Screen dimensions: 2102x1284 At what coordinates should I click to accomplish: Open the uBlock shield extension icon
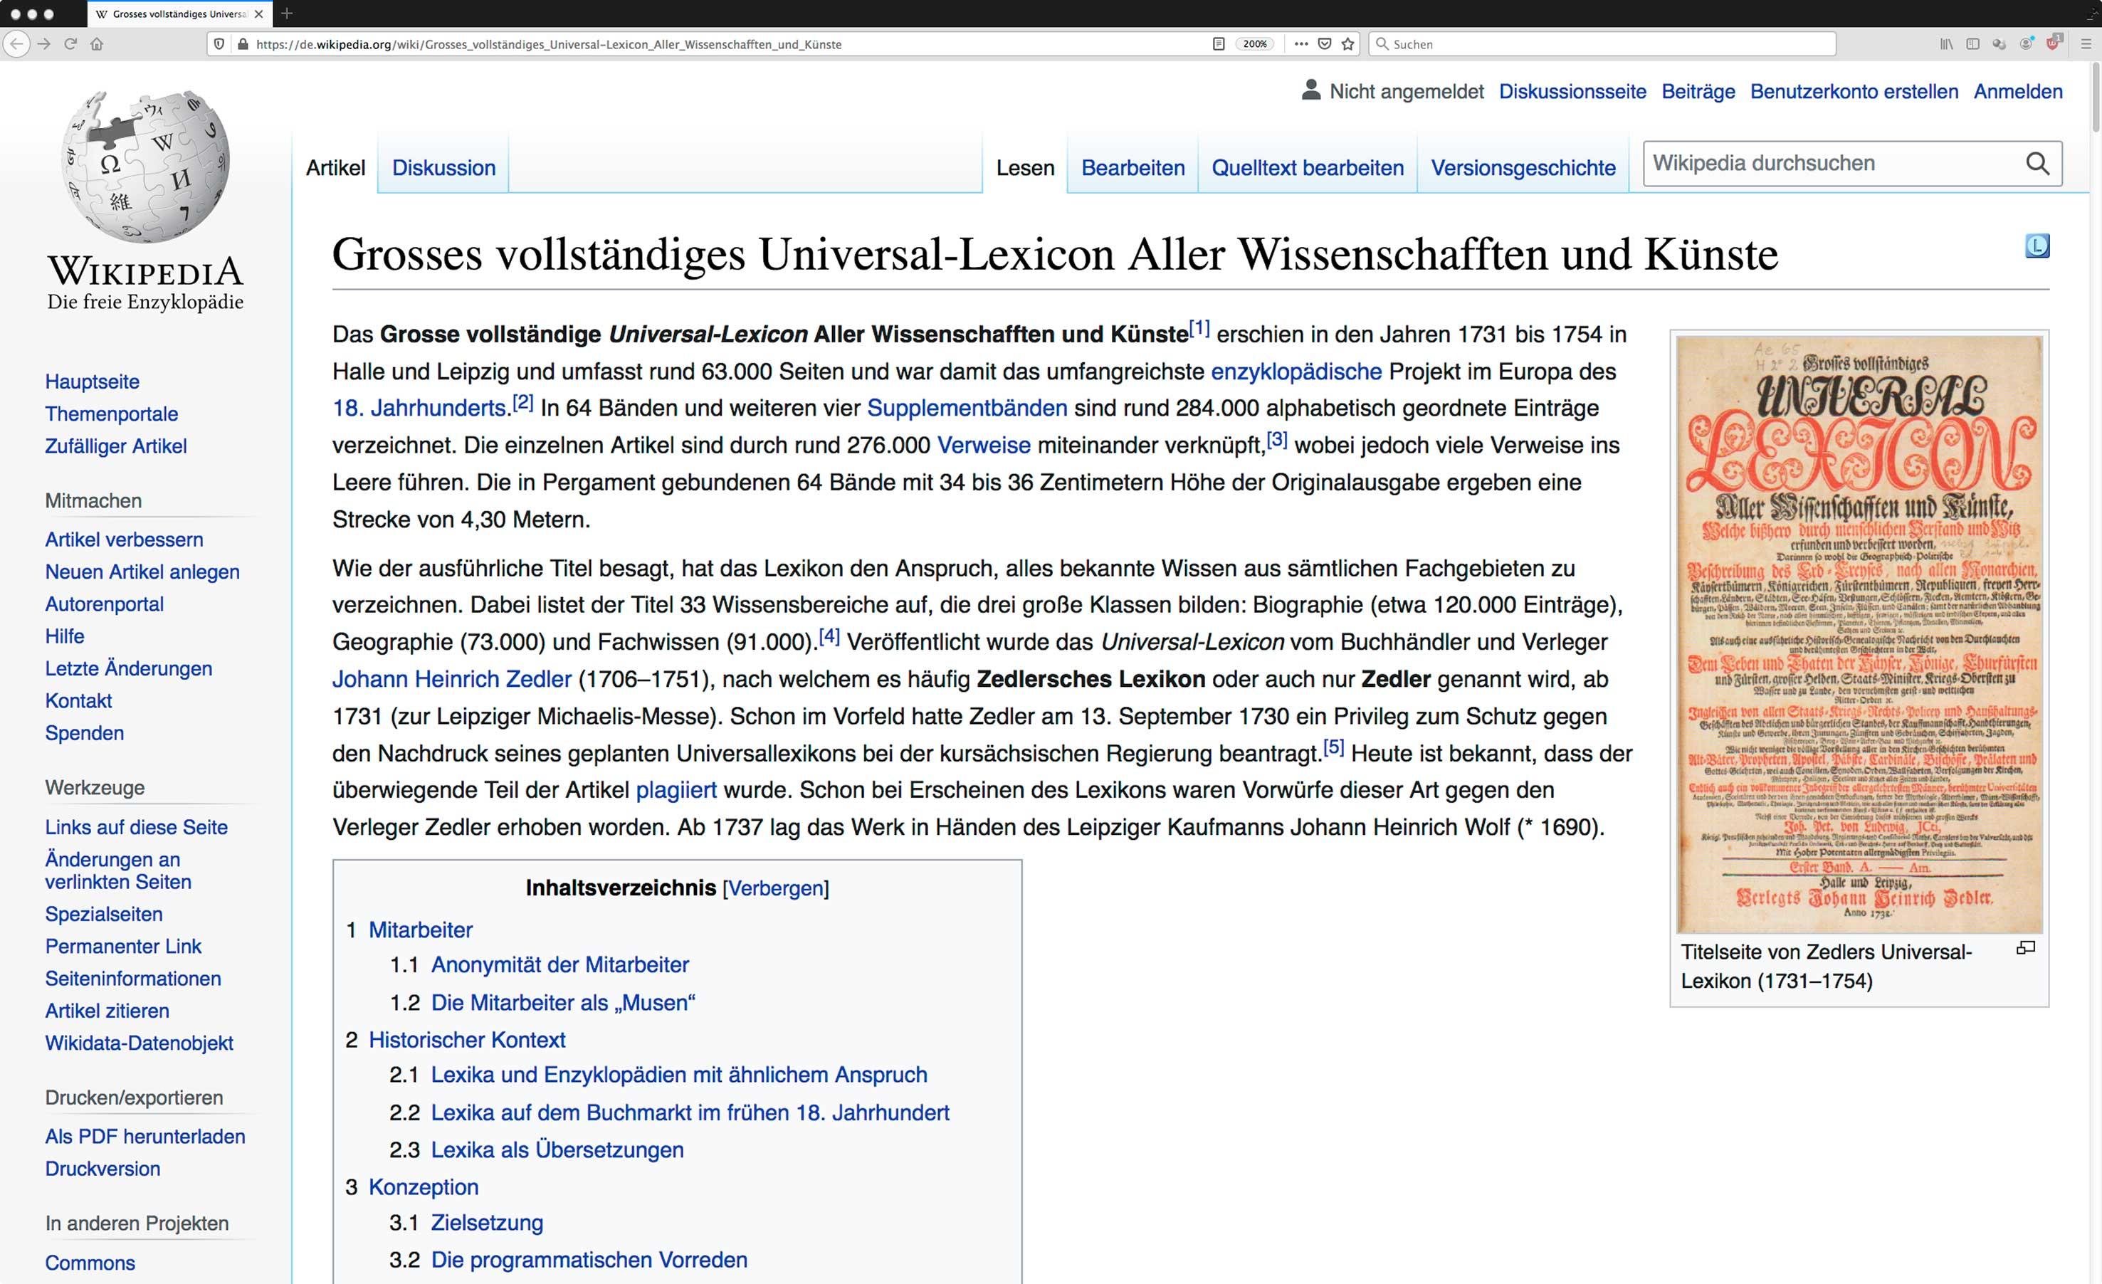pos(2052,43)
